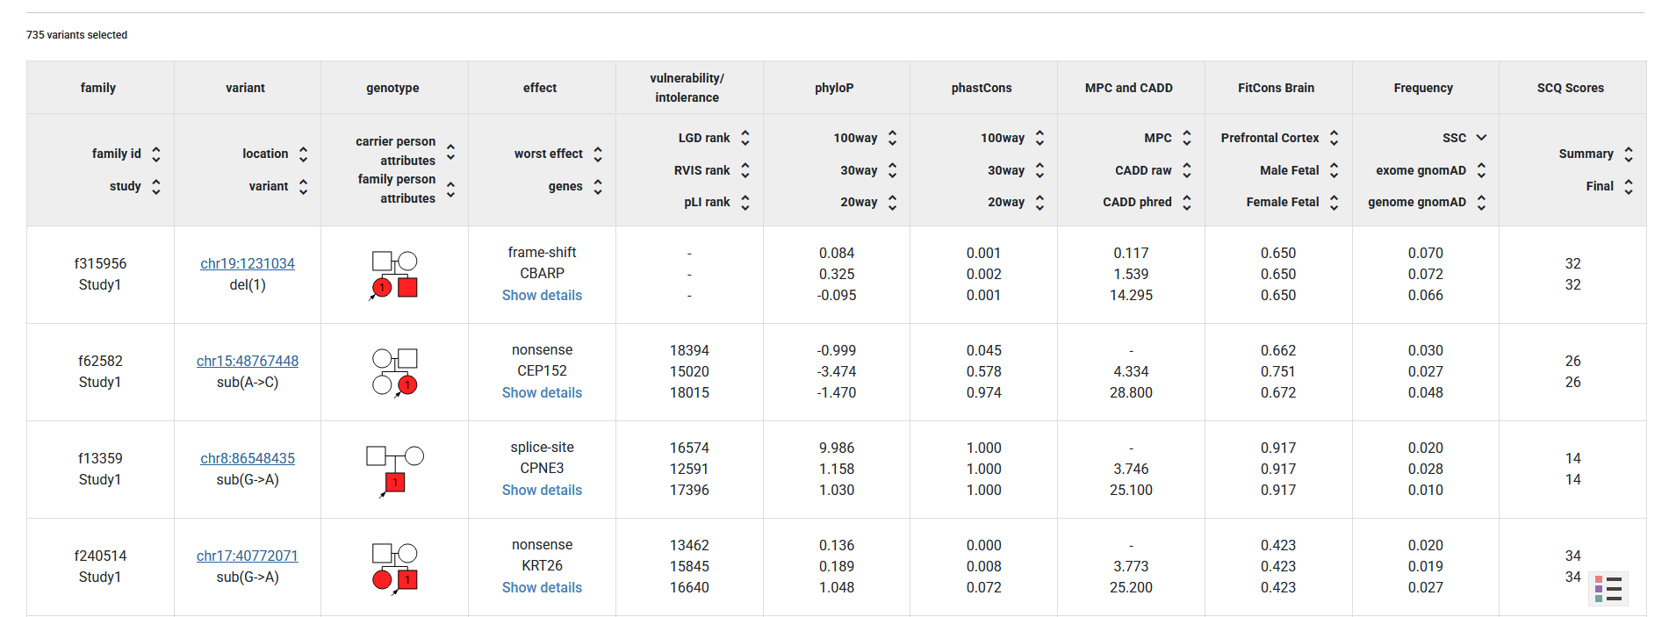
Task: Sort by exome gnomAD
Action: [1482, 170]
